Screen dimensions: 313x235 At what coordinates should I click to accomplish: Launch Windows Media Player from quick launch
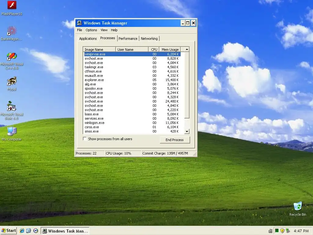(35, 231)
